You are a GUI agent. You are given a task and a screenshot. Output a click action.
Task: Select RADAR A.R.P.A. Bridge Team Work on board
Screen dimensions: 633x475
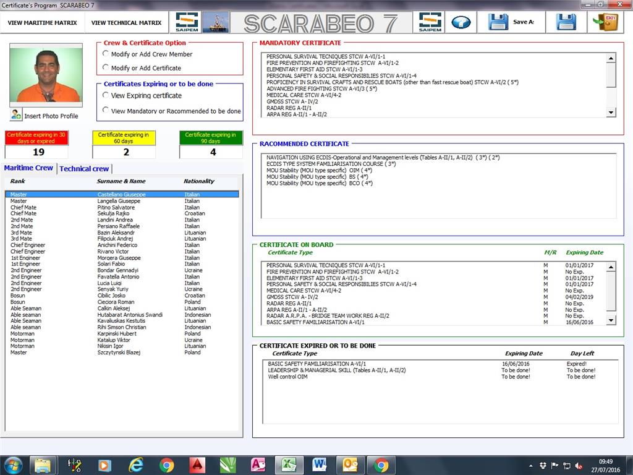point(435,316)
